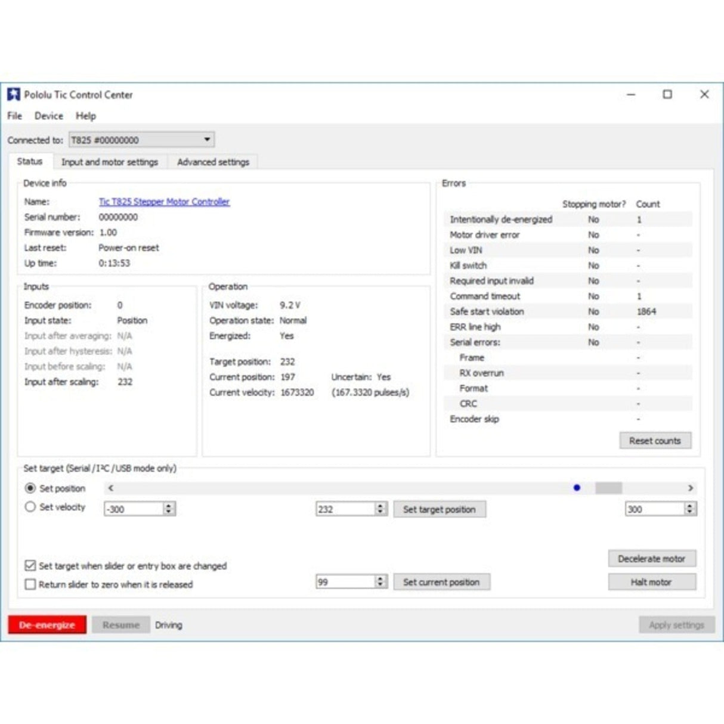Viewport: 724px width, 724px height.
Task: Click the down stepper on the -300 box
Action: tap(169, 512)
